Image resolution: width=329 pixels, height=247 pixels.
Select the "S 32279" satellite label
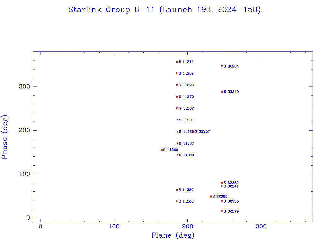tap(231, 211)
